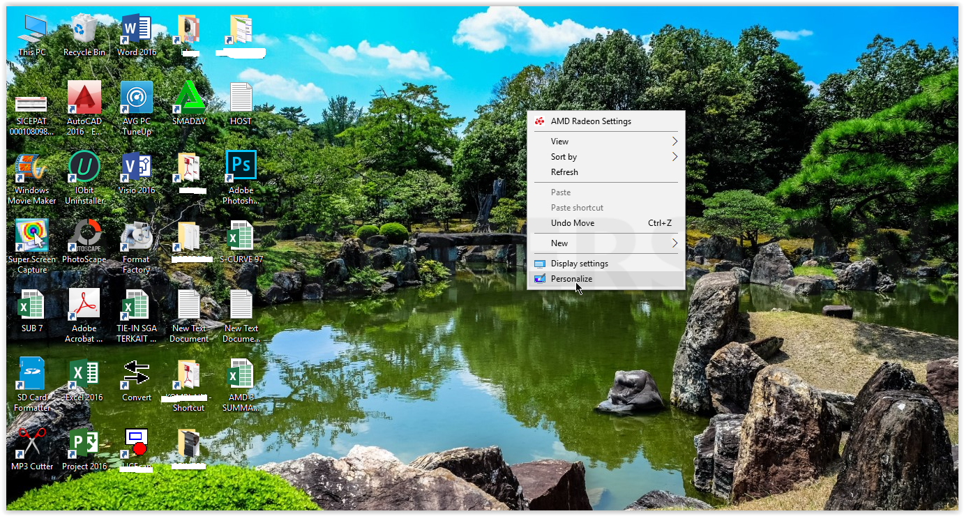This screenshot has width=964, height=516.
Task: Launch the PhotoScape shortcut
Action: [x=84, y=242]
